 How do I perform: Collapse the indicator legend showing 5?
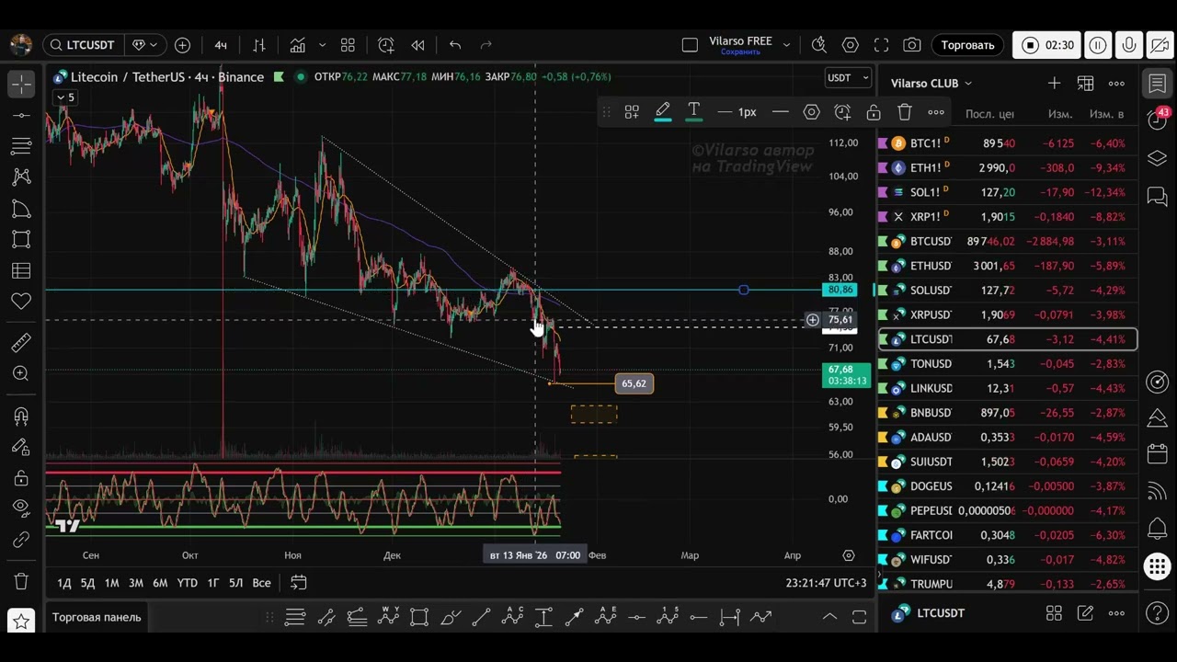(65, 97)
